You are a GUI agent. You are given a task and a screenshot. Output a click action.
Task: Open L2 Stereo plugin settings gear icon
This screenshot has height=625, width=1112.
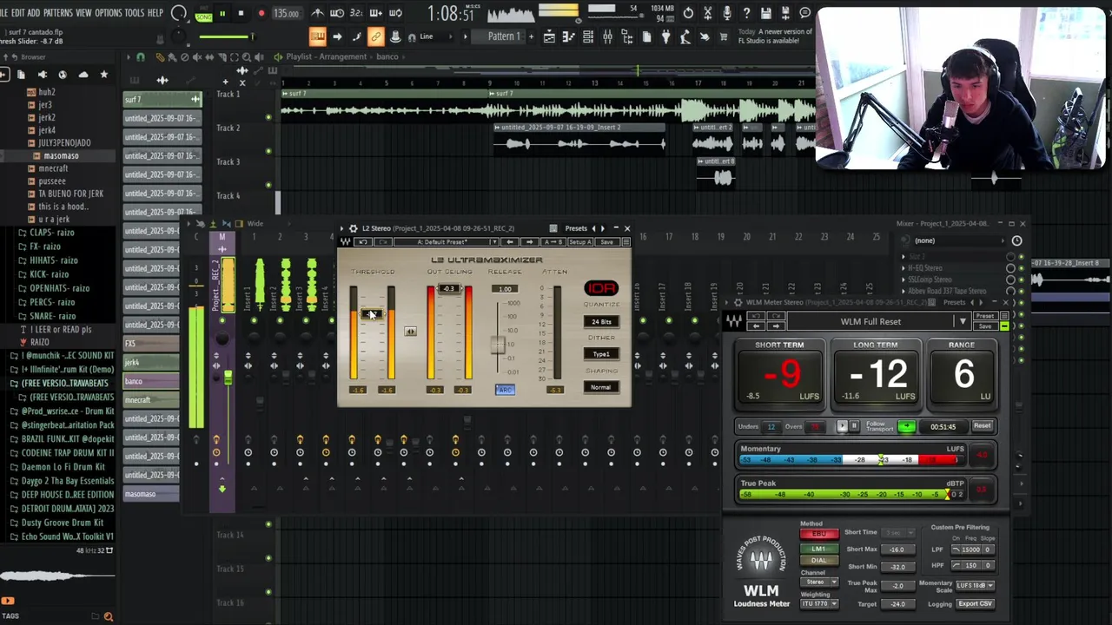pos(353,228)
